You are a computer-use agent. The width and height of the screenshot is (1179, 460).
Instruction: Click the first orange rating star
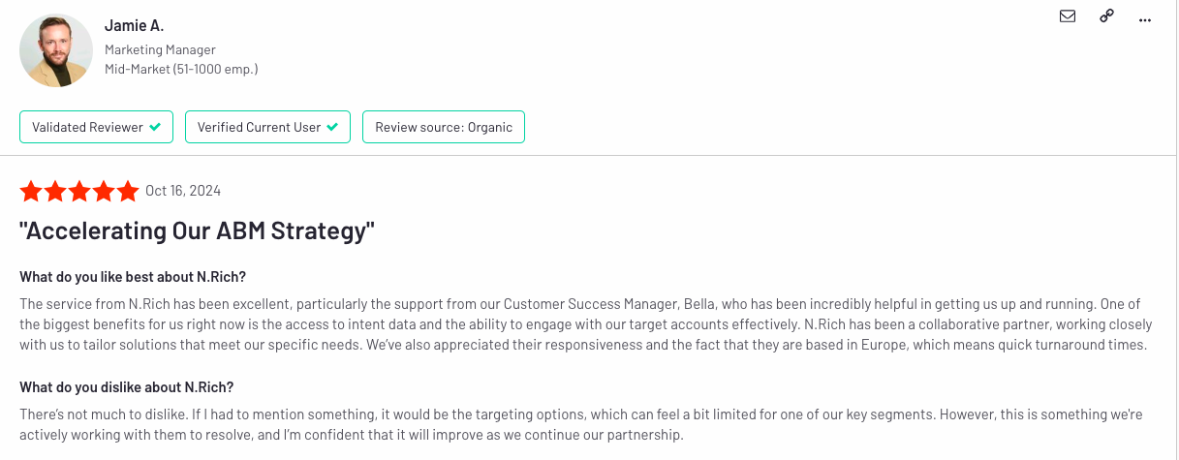pos(31,191)
